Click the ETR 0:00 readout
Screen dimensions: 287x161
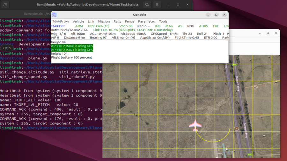pos(210,38)
